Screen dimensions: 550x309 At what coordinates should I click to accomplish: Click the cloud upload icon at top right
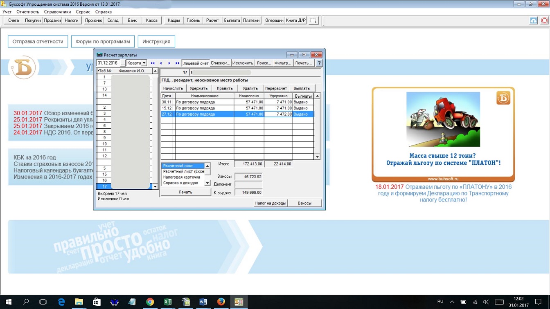click(x=534, y=20)
